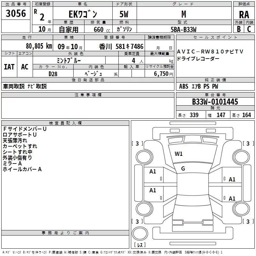This screenshot has height=256, width=256.
Task: Click inspector note ホイールカバーA
Action: 22,169
